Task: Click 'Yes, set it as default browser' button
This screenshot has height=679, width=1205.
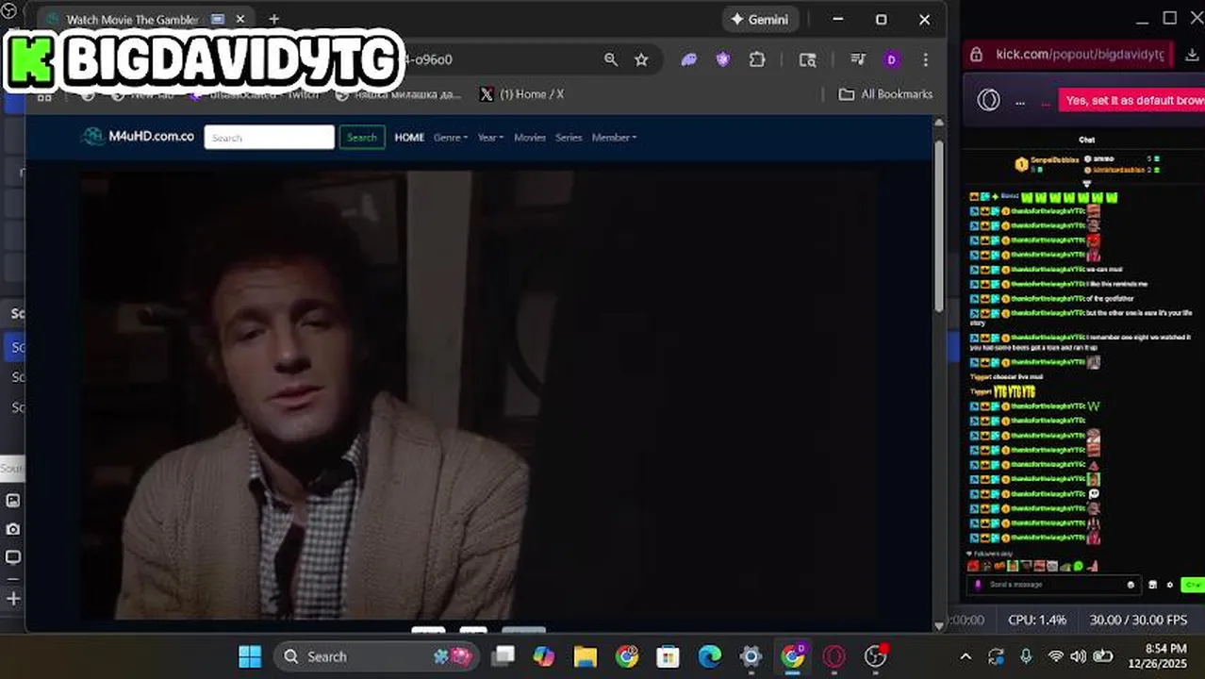Action: tap(1131, 100)
